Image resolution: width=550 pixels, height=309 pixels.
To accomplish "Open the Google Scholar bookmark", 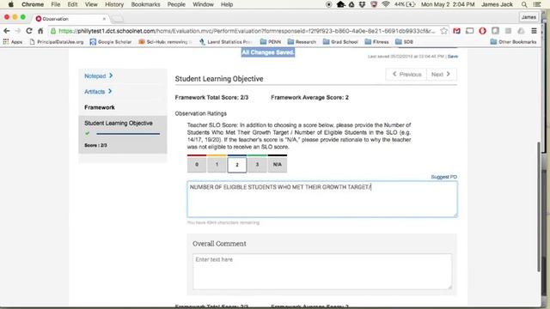I will click(111, 42).
